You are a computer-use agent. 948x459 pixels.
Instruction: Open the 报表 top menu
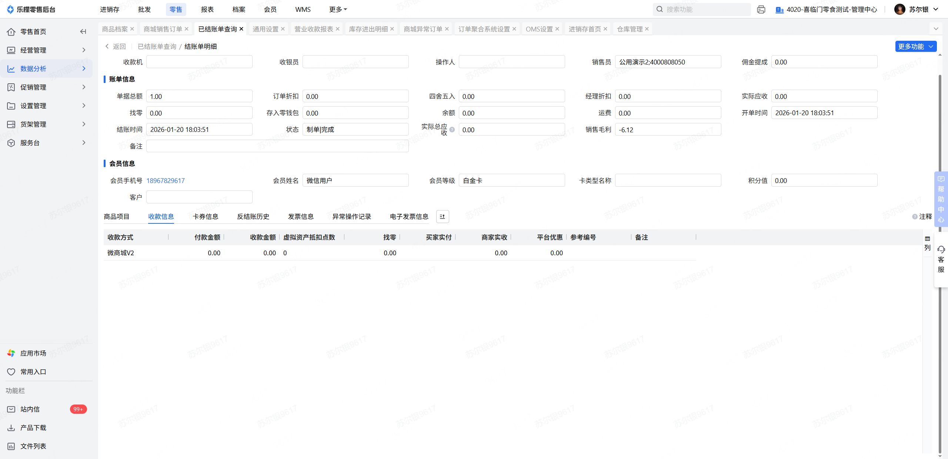(207, 9)
